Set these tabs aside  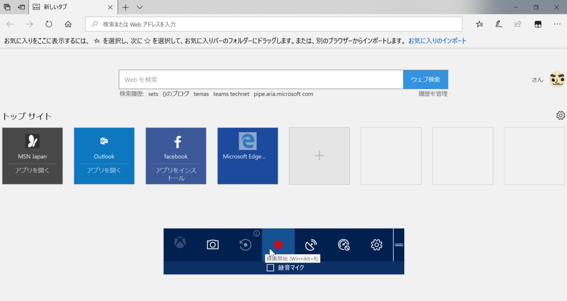(22, 7)
